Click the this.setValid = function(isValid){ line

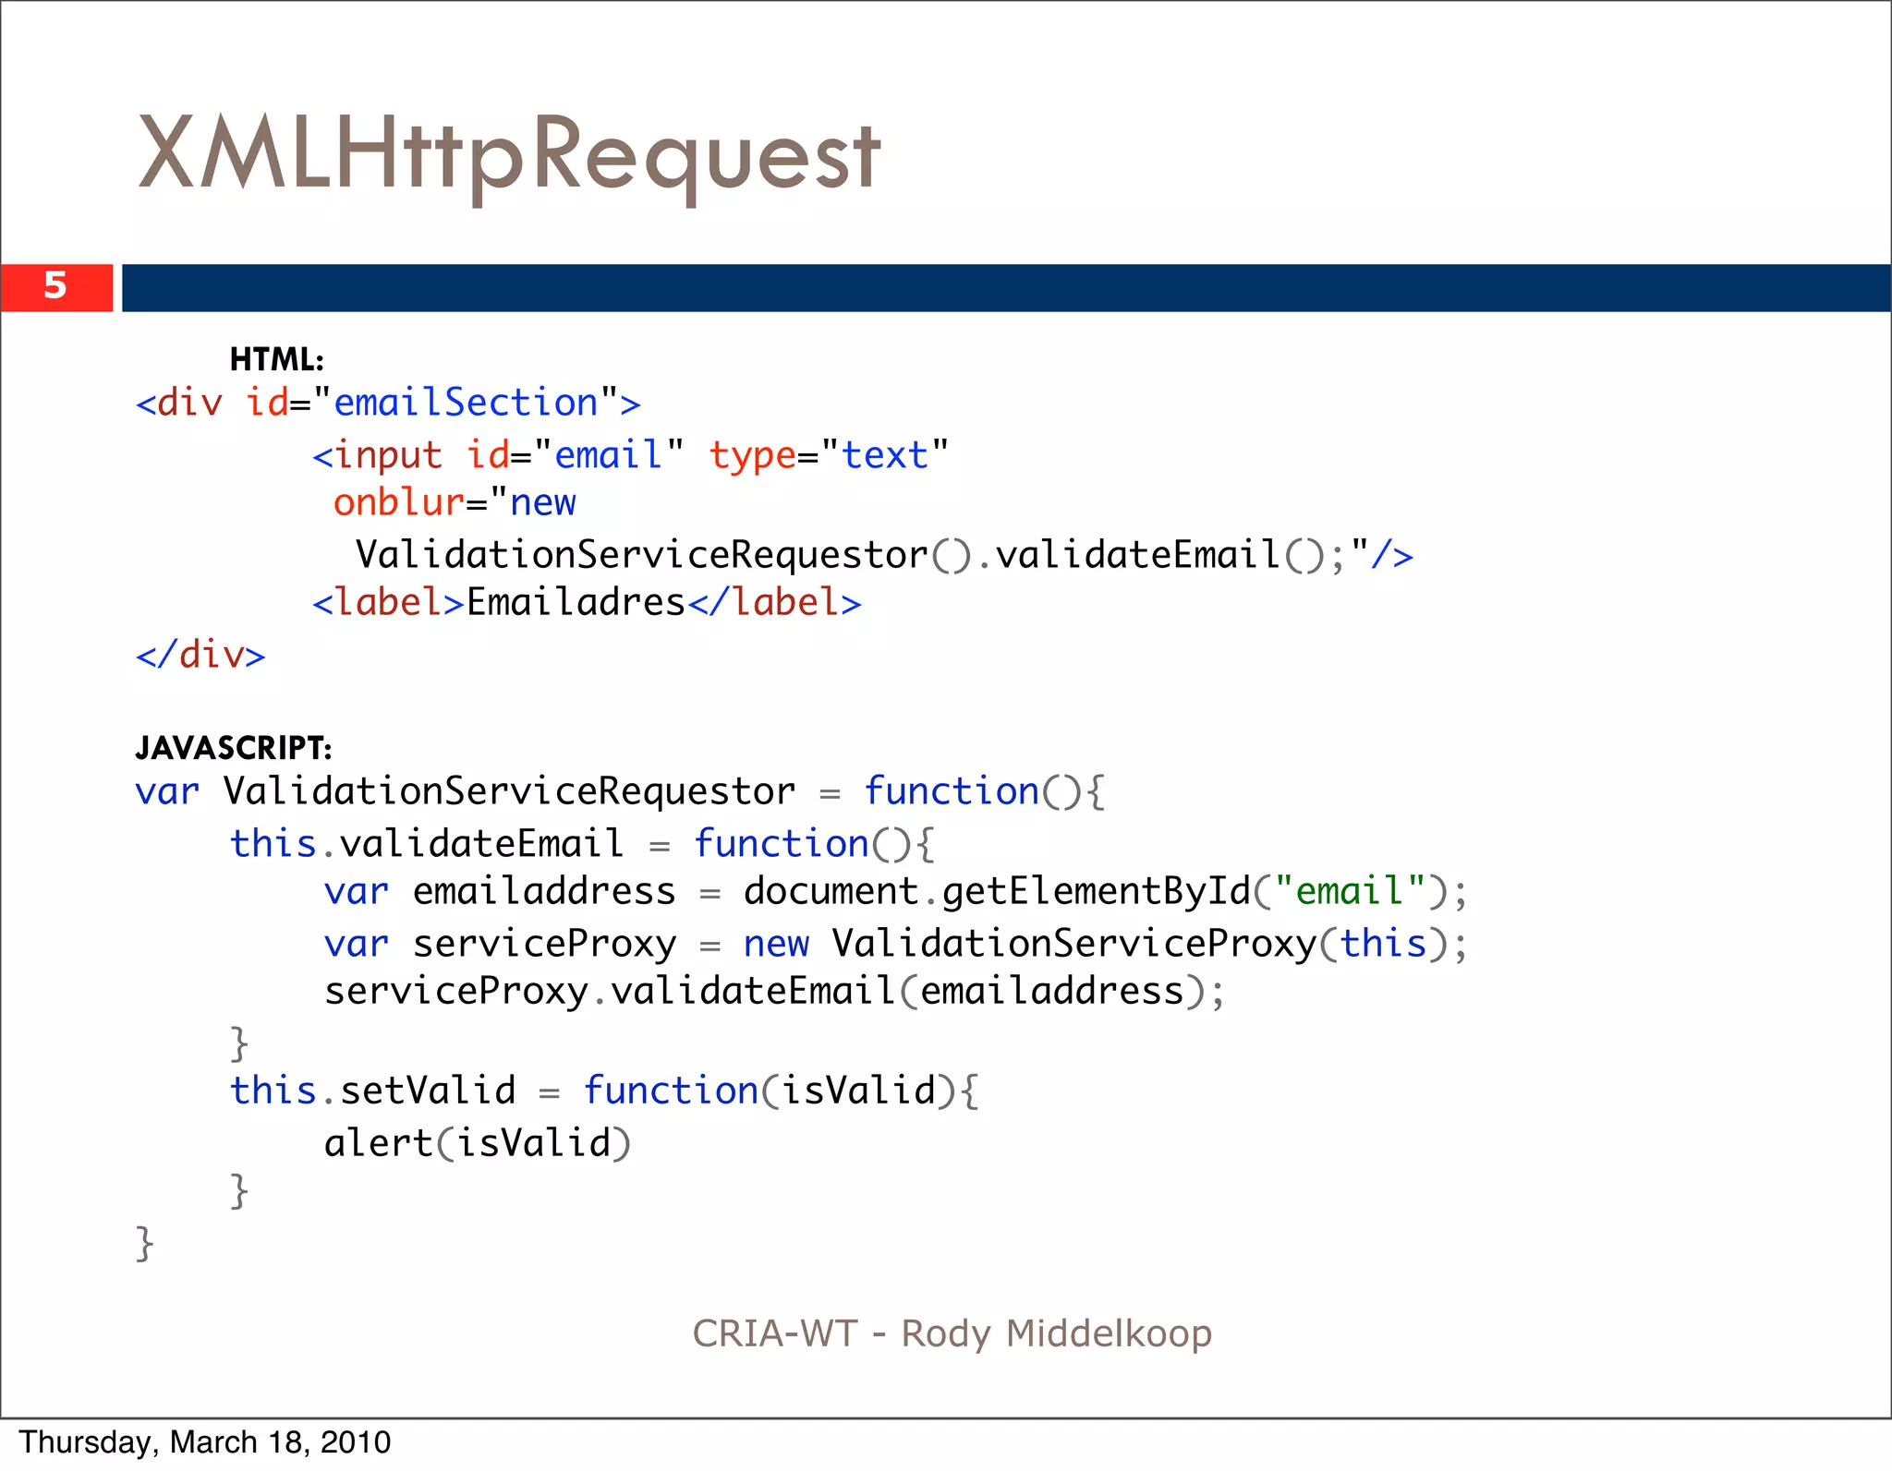coord(604,1091)
